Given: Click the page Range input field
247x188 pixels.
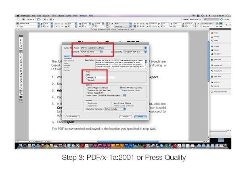Looking at the screenshot, I should 105,78.
